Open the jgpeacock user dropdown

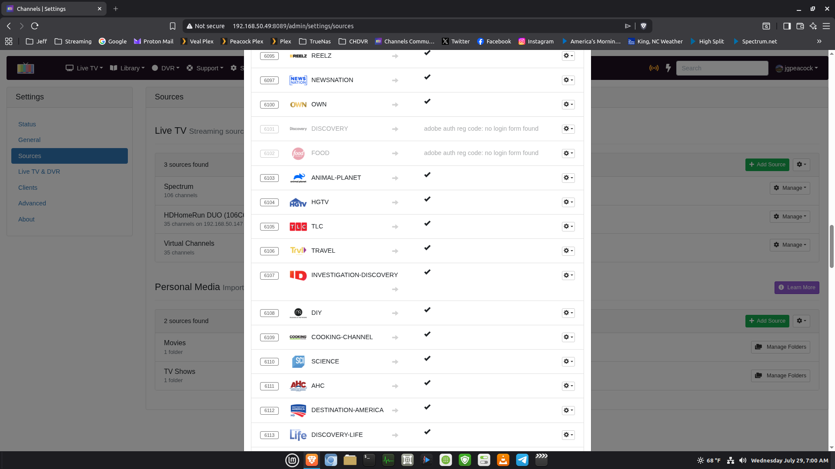coord(797,68)
